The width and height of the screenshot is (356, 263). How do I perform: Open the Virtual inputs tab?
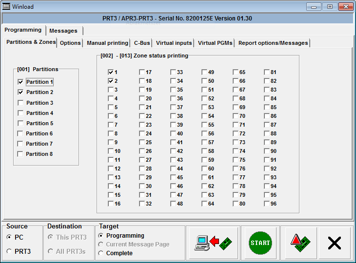click(x=174, y=43)
